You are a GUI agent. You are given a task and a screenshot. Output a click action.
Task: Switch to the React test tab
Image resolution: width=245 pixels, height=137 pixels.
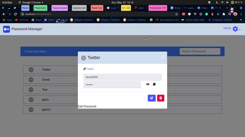97,8
